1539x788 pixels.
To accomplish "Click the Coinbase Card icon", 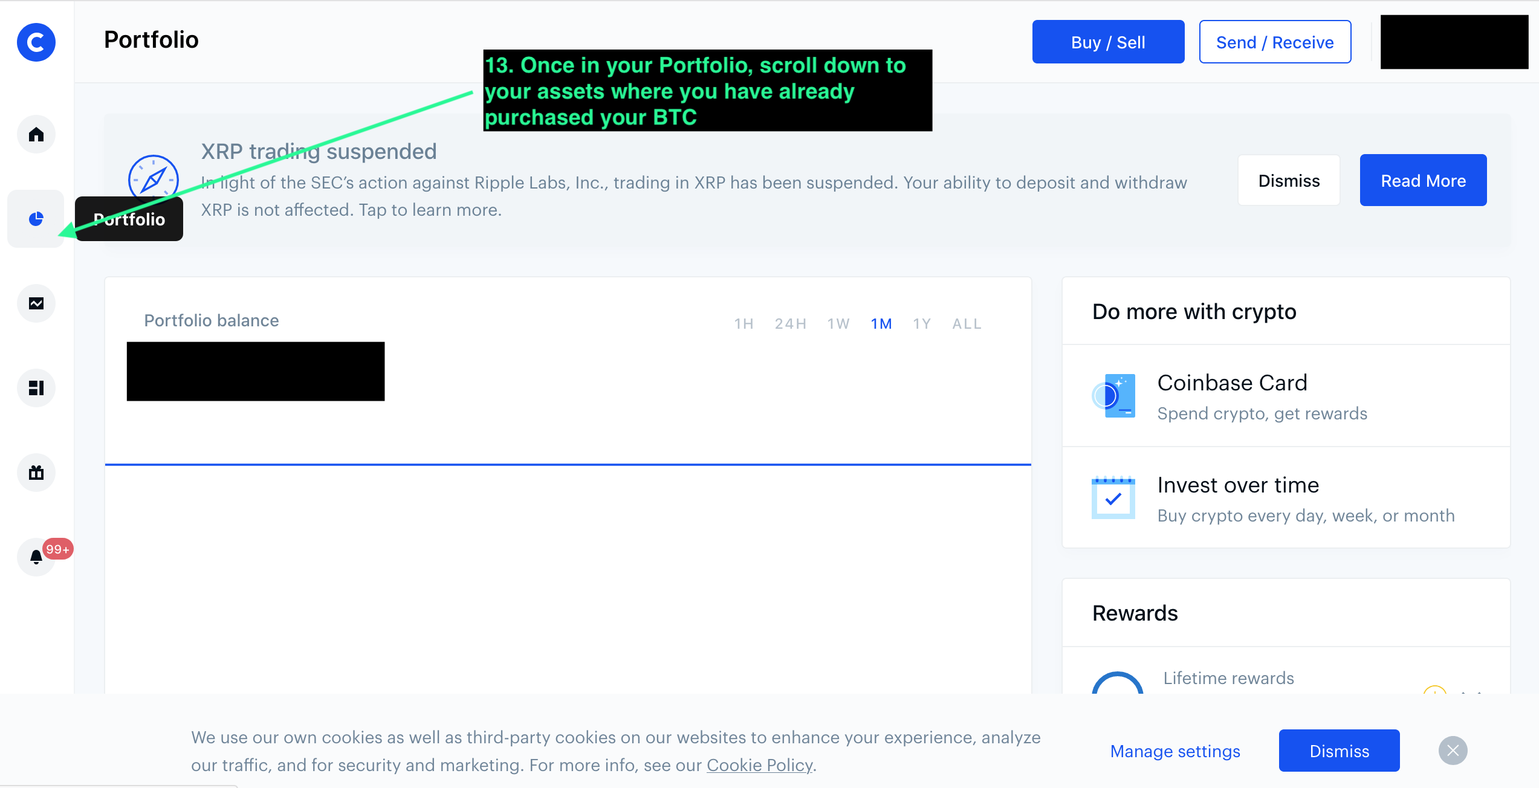I will [1113, 396].
